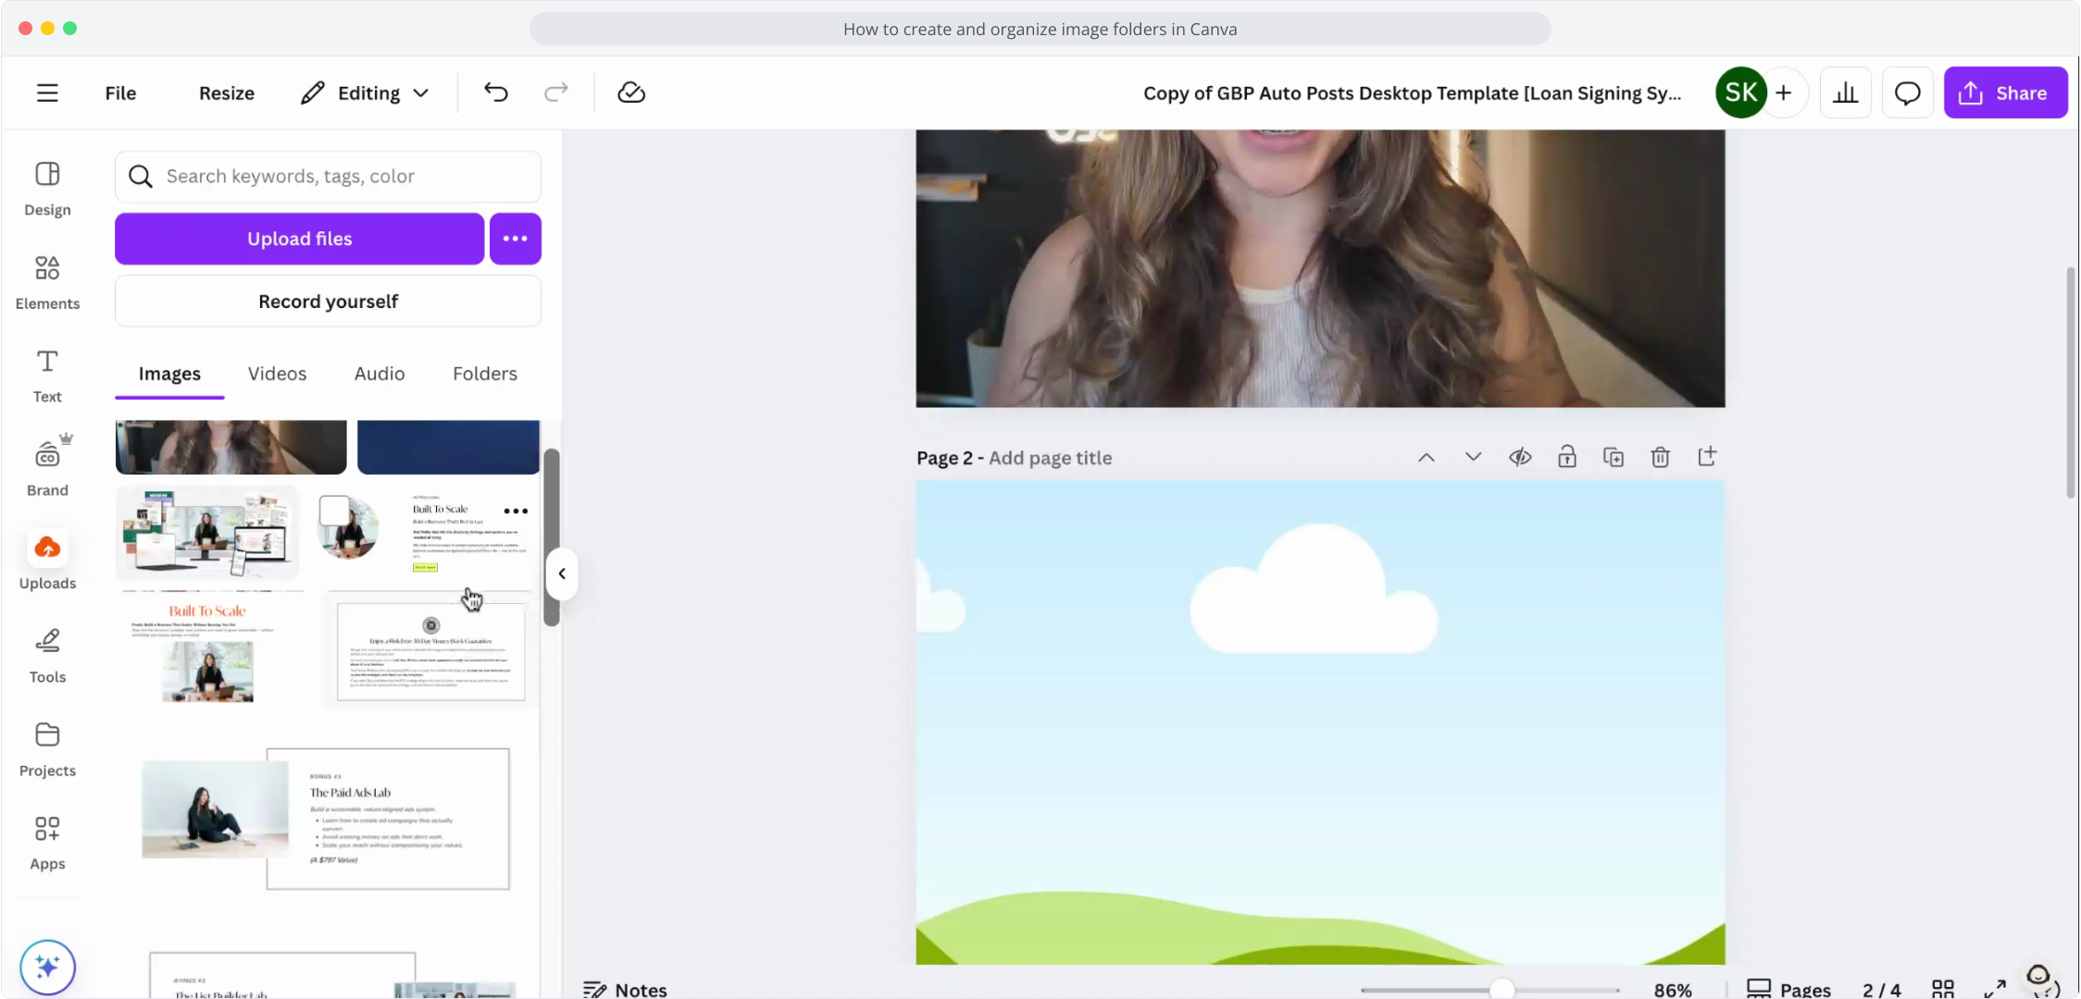
Task: Open the Brand panel
Action: click(47, 467)
